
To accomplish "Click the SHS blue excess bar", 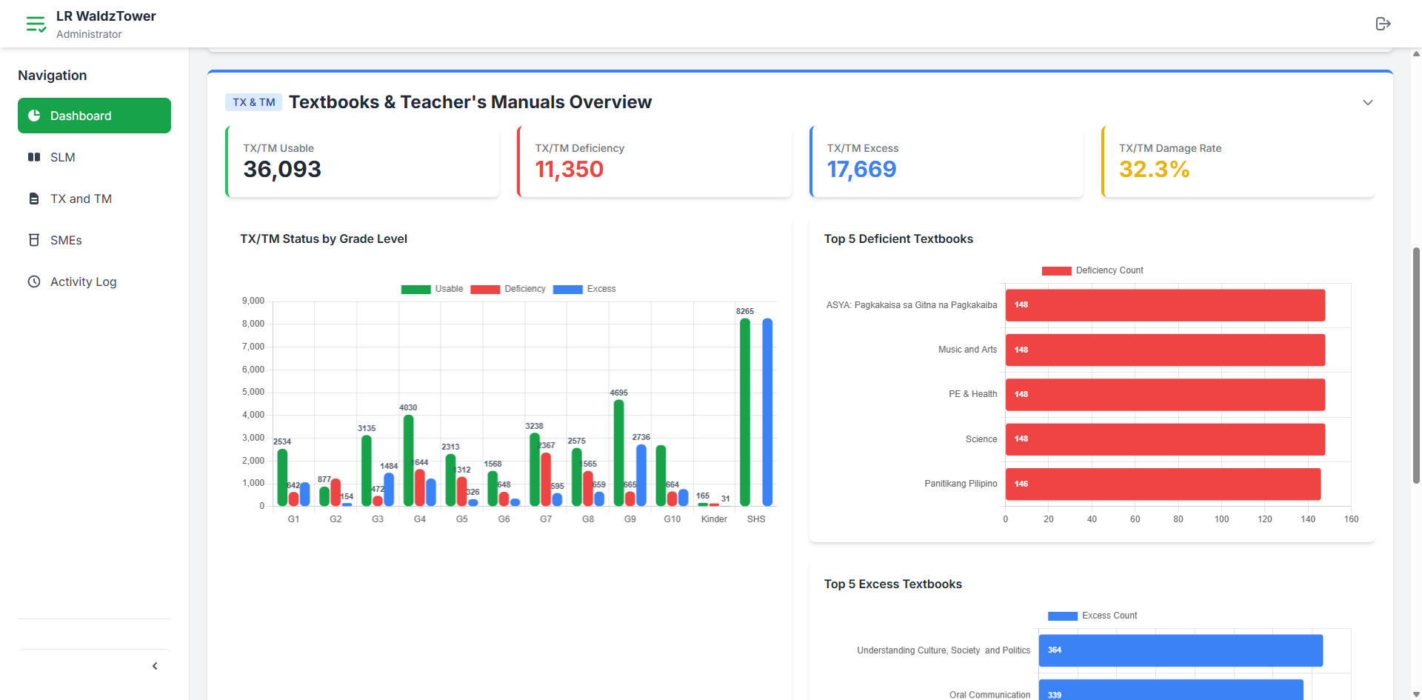I will pyautogui.click(x=767, y=412).
